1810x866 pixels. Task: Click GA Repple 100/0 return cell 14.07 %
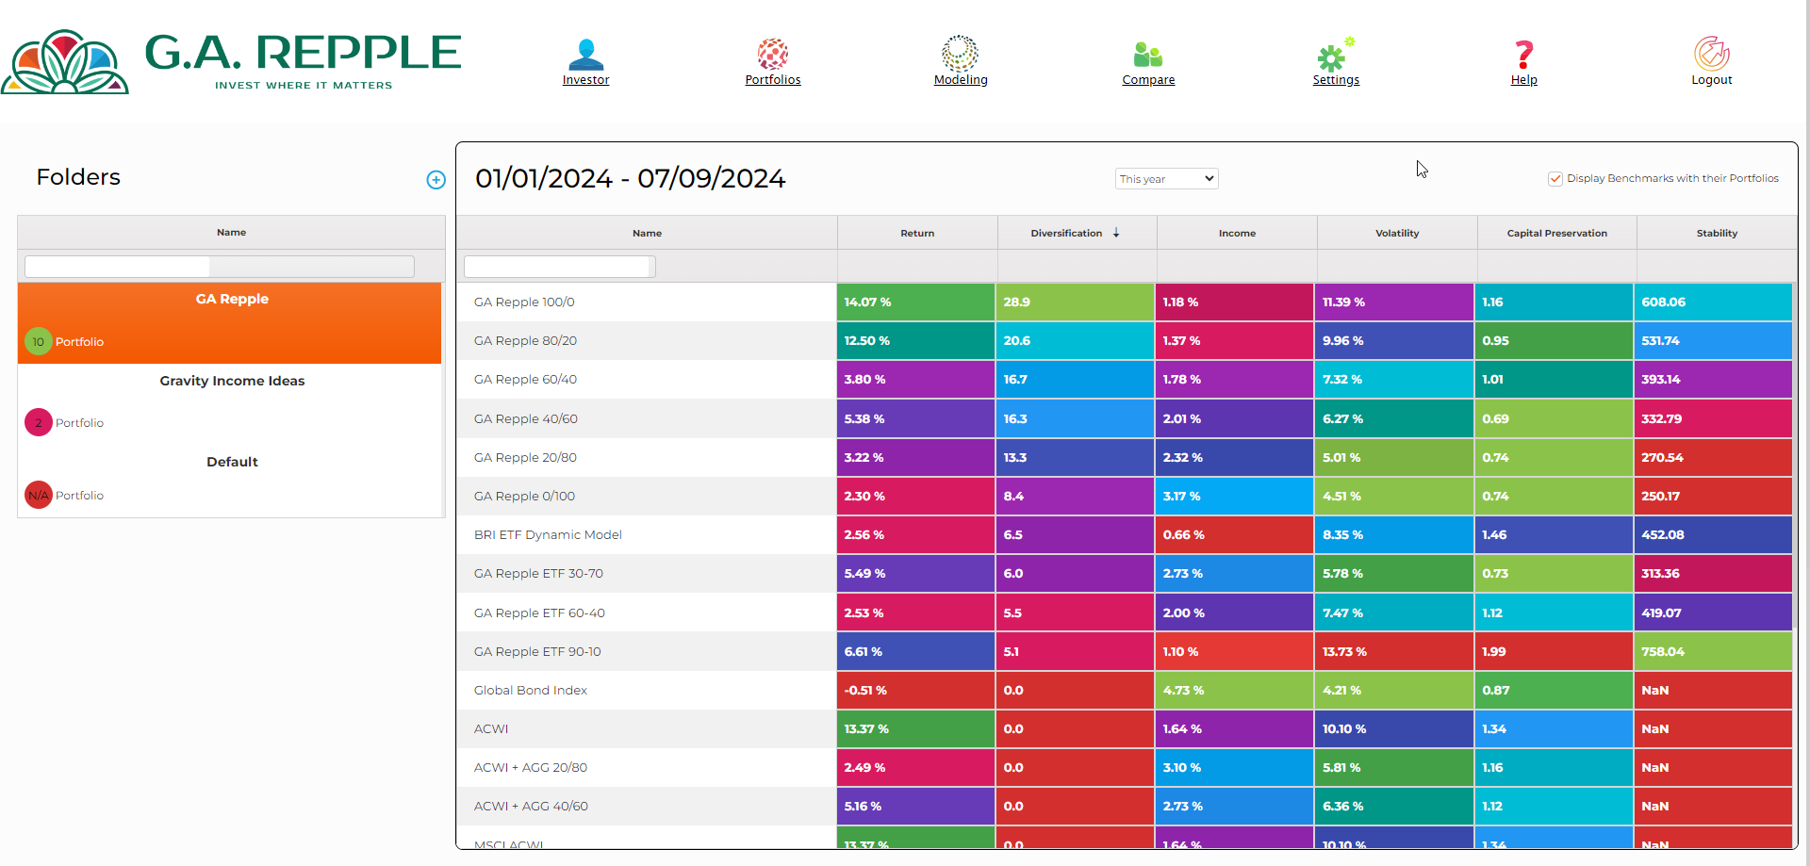tap(915, 302)
